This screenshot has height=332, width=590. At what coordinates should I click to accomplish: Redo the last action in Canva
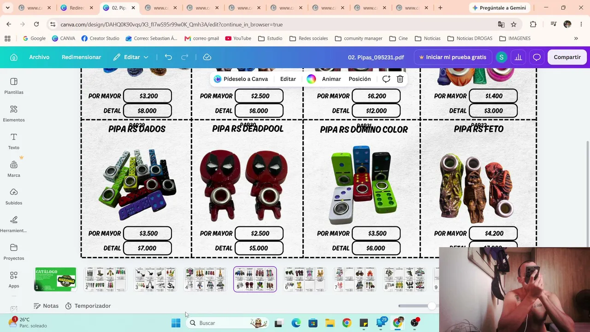click(x=185, y=57)
